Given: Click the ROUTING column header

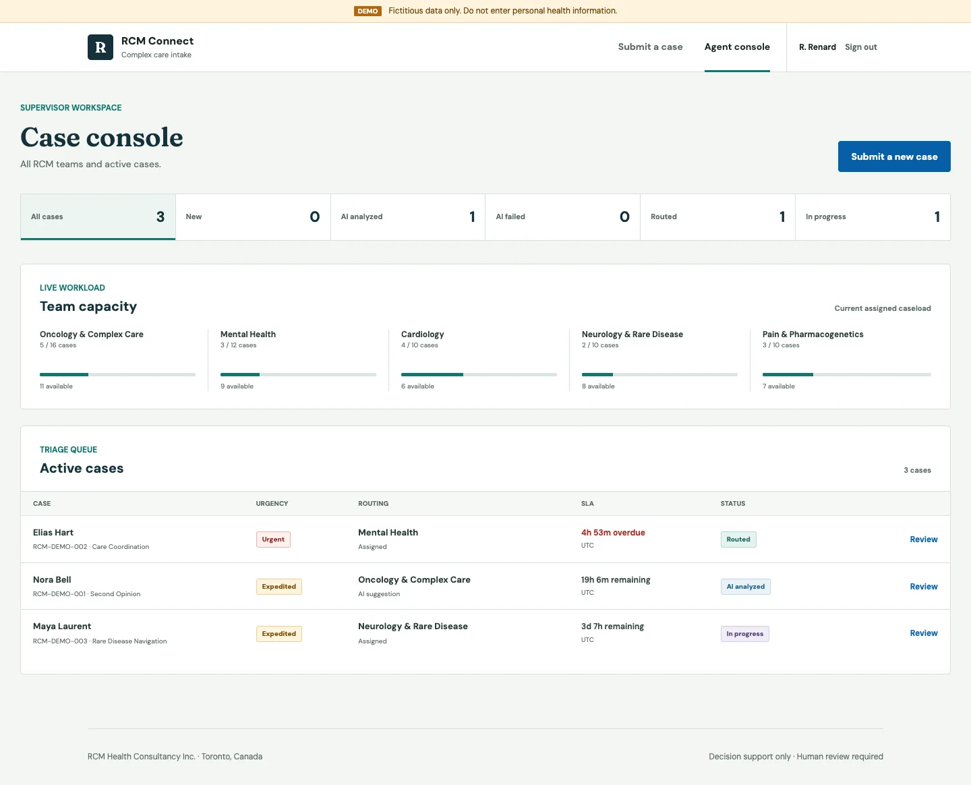Looking at the screenshot, I should 373,504.
